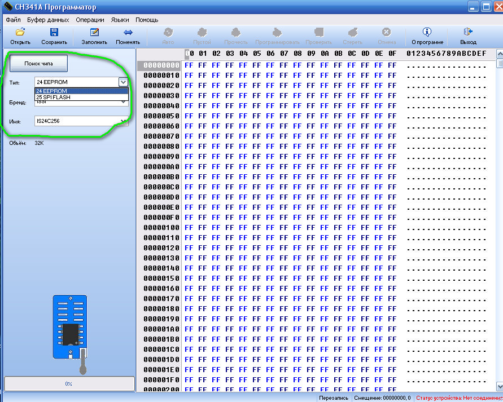The height and width of the screenshot is (402, 503).
Task: Click the Поиск чипа button
Action: point(38,63)
